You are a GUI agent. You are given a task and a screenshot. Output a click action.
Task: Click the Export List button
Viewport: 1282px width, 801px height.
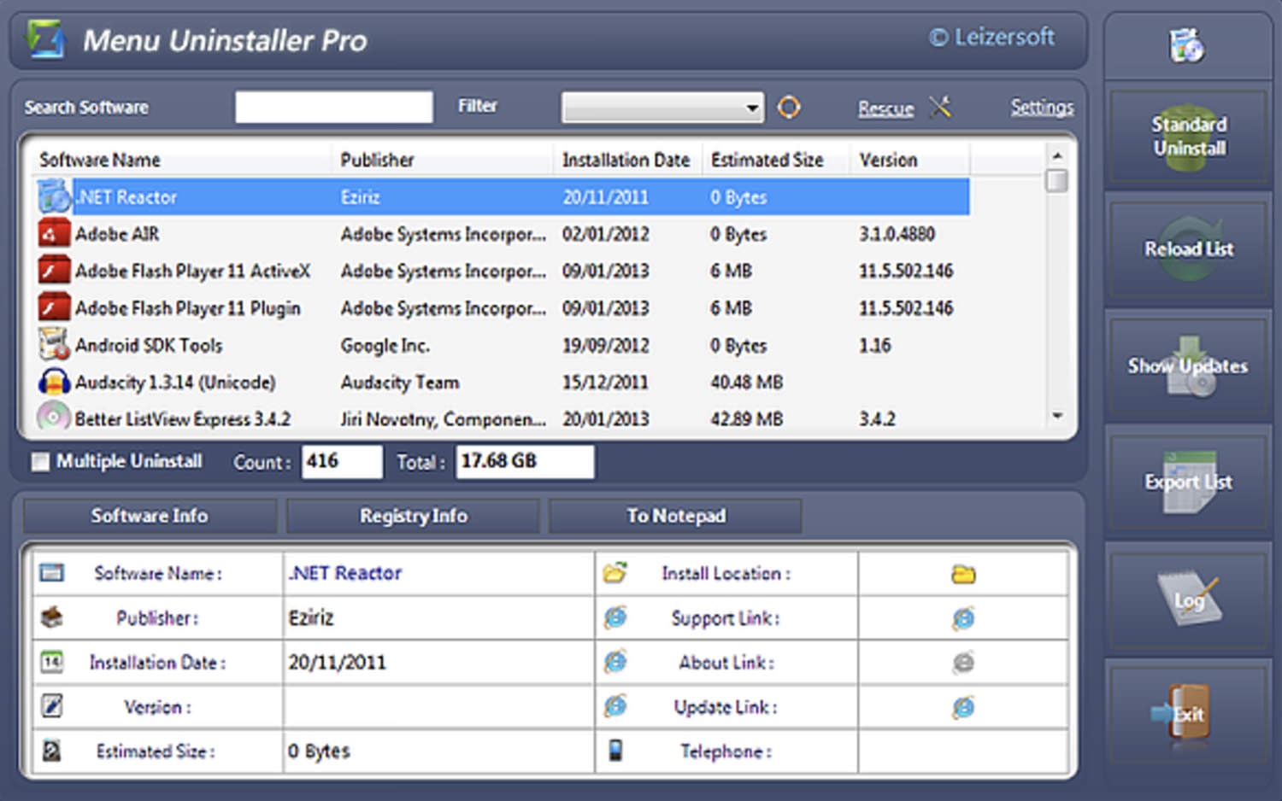pyautogui.click(x=1188, y=482)
